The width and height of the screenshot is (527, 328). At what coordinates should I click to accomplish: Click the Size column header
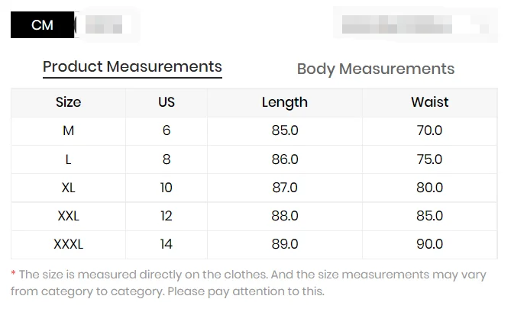coord(69,102)
